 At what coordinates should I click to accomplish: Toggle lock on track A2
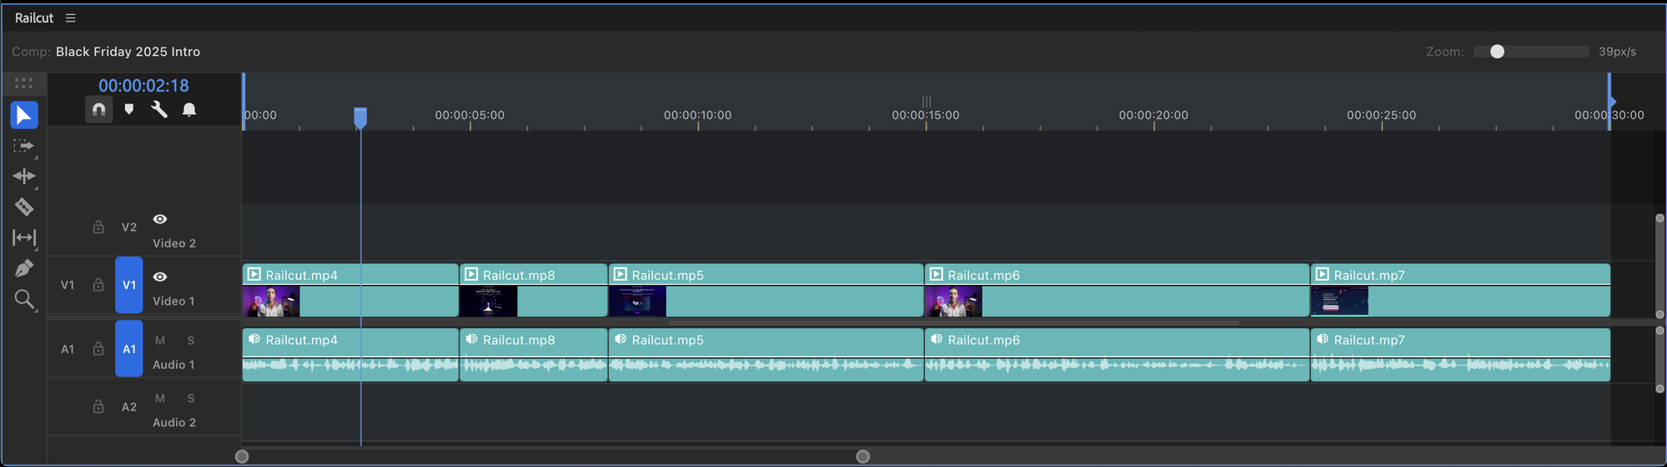pos(98,406)
